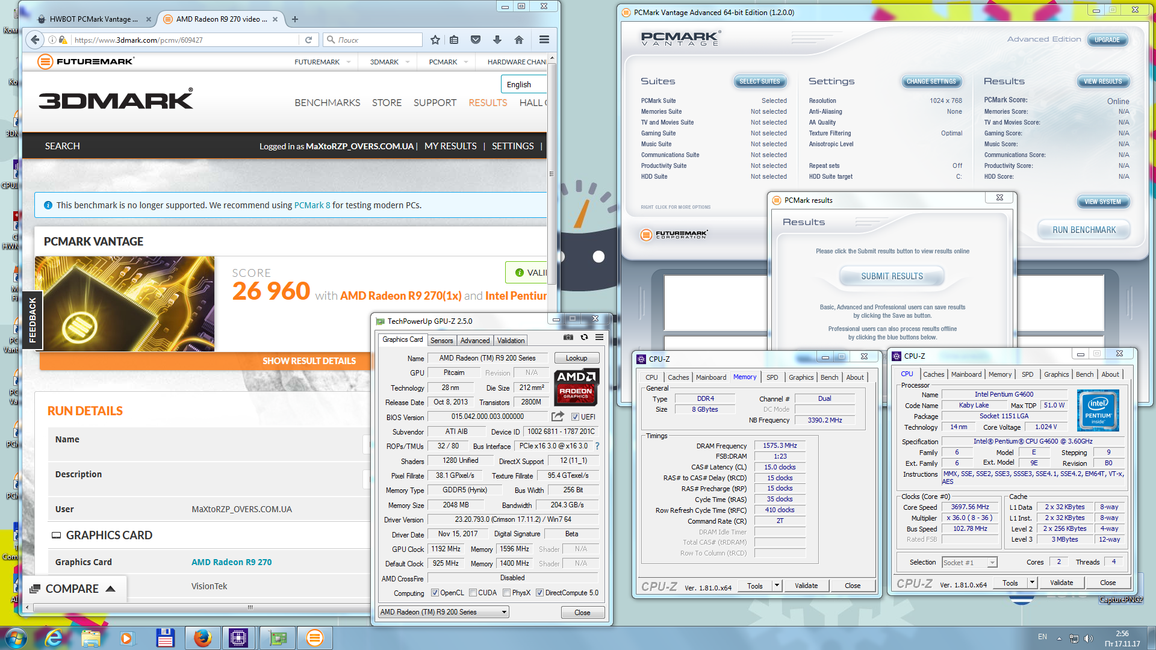The image size is (1156, 650).
Task: Open the Firefox hamburger menu
Action: 544,40
